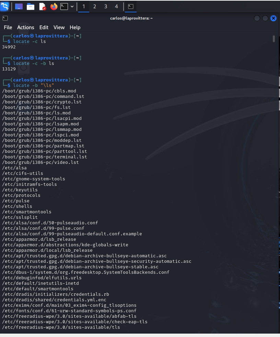Open the Edit menu
Viewport: 280px width, 337px height.
tap(44, 27)
